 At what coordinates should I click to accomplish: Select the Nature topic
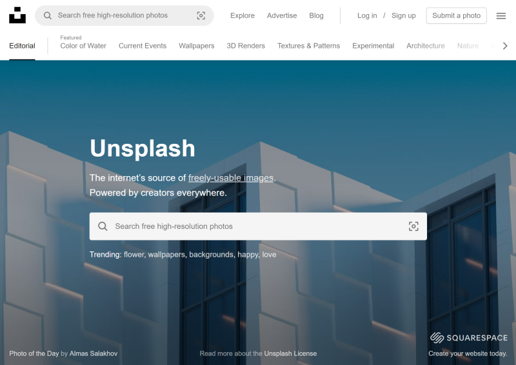click(x=468, y=46)
